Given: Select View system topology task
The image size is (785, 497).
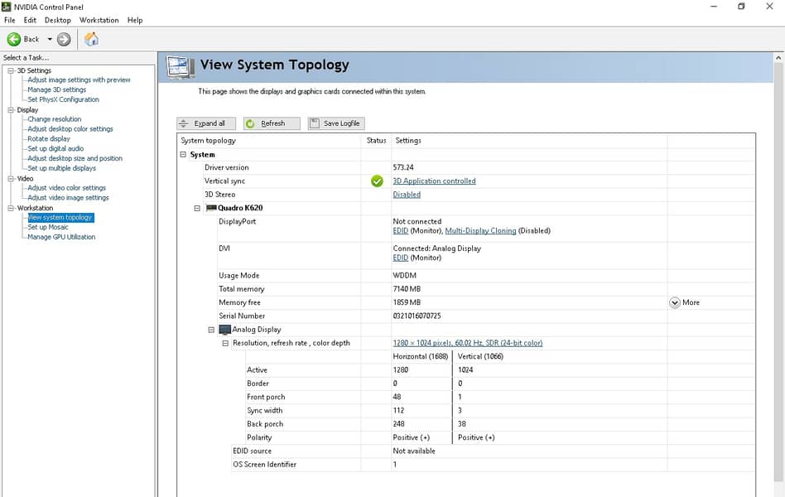Looking at the screenshot, I should click(60, 217).
